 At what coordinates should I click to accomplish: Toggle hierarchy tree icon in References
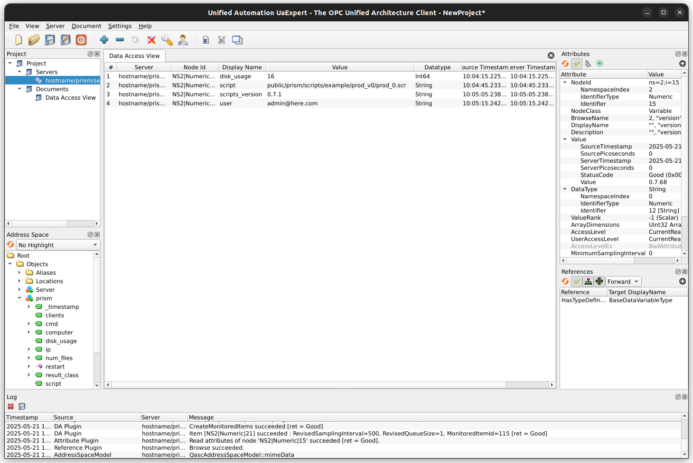(588, 281)
